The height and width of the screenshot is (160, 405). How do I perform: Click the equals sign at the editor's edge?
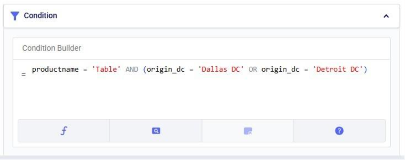(24, 75)
